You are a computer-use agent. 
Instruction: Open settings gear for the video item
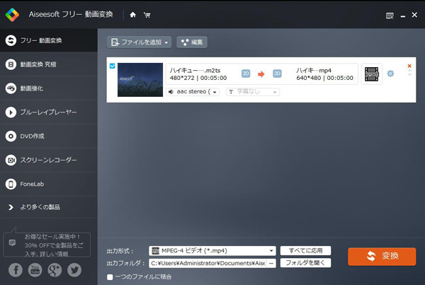click(x=390, y=74)
